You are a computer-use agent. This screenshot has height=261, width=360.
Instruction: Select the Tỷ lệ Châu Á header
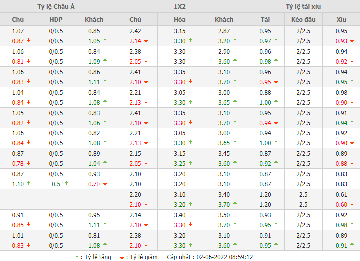[56, 6]
